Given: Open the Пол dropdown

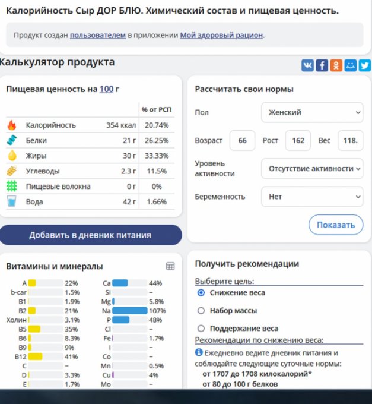Looking at the screenshot, I should pyautogui.click(x=312, y=112).
